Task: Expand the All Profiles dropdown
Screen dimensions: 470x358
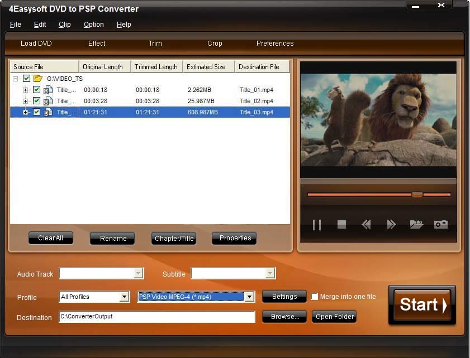Action: [x=124, y=297]
